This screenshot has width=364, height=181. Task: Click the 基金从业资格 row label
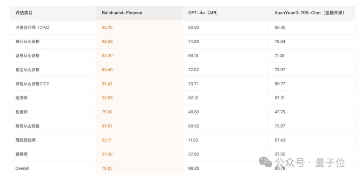pos(27,70)
